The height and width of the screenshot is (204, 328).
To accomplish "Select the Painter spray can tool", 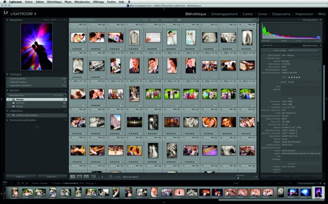I will click(102, 176).
